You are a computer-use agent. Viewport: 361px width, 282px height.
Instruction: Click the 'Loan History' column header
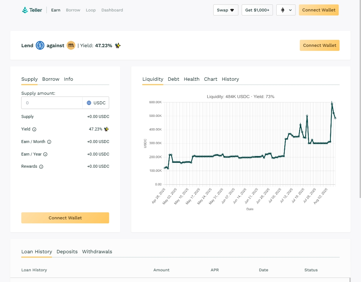click(x=34, y=270)
